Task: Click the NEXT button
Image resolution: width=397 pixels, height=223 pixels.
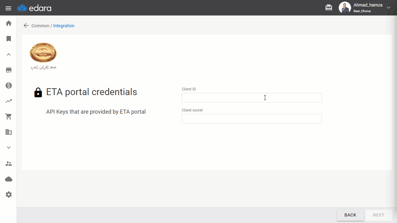Action: [379, 215]
